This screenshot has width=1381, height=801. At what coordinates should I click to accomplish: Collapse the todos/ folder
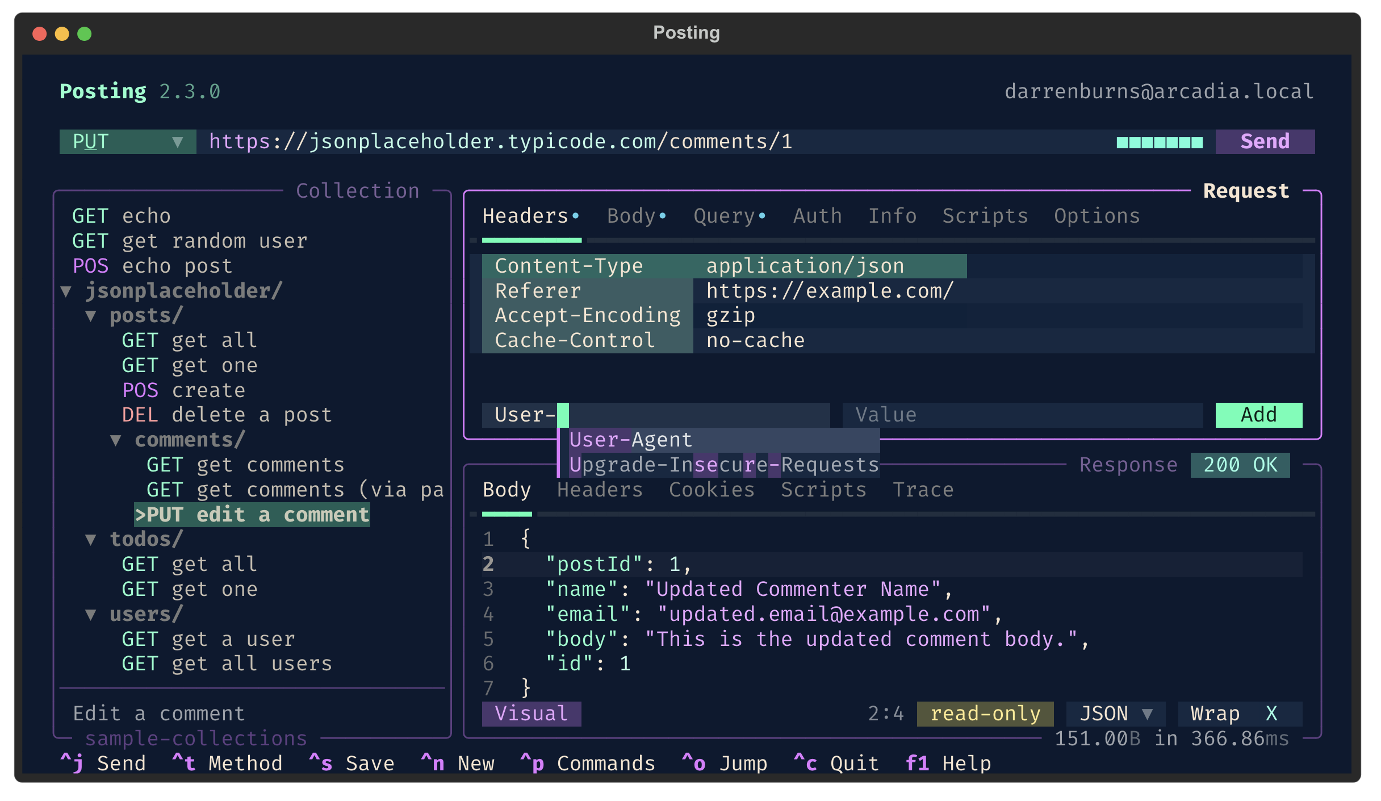[x=134, y=539]
